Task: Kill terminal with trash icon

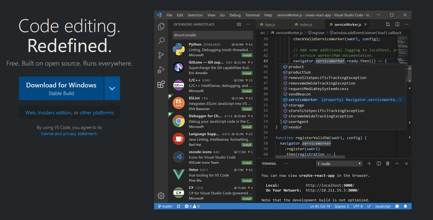Action: (x=388, y=164)
